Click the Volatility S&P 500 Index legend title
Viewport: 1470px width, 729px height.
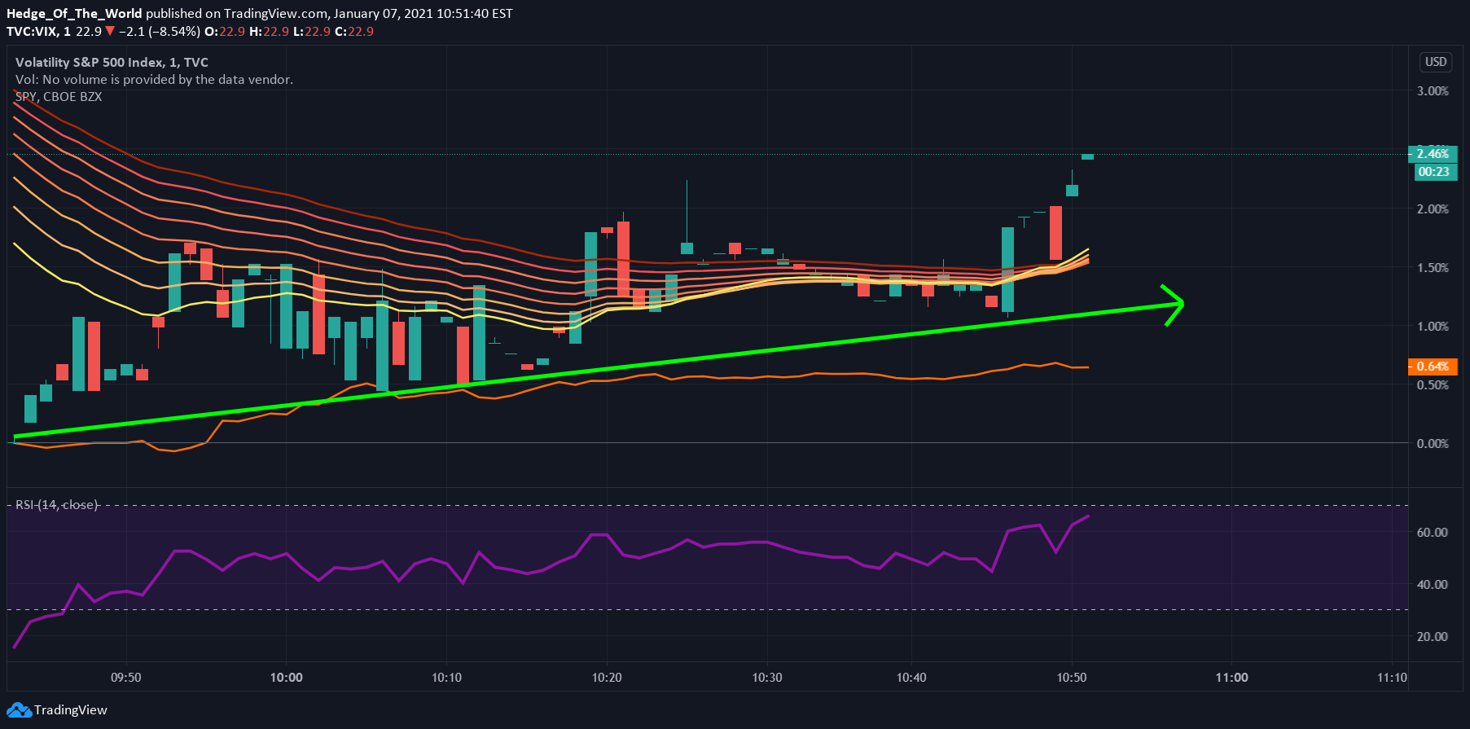pos(112,62)
